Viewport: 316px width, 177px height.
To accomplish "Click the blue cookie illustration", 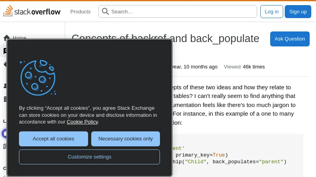I will (38, 77).
